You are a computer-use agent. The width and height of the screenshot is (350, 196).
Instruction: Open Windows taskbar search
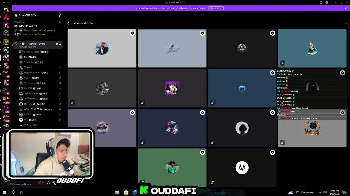coord(13,192)
